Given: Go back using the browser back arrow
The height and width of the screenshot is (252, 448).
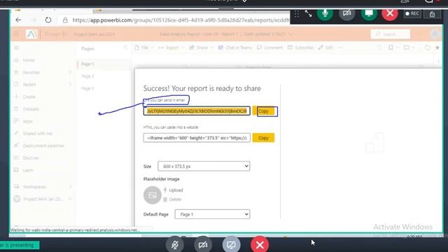Looking at the screenshot, I should 18,20.
